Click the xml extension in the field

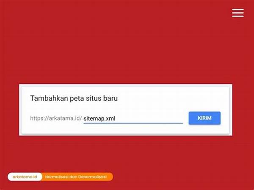pyautogui.click(x=110, y=118)
